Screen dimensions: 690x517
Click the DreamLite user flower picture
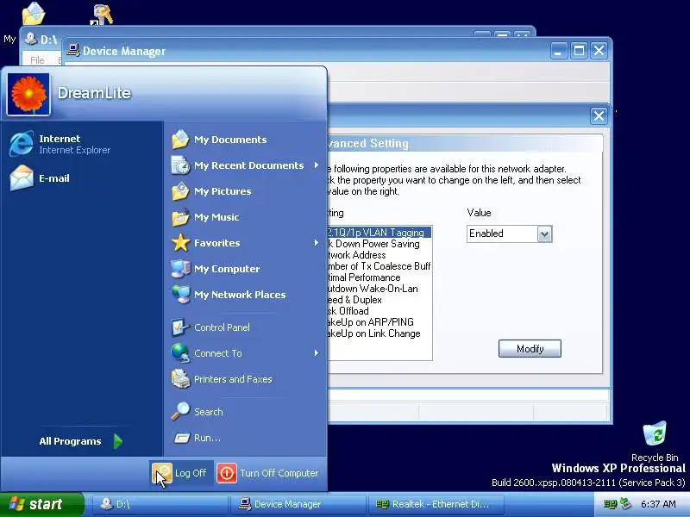tap(28, 94)
